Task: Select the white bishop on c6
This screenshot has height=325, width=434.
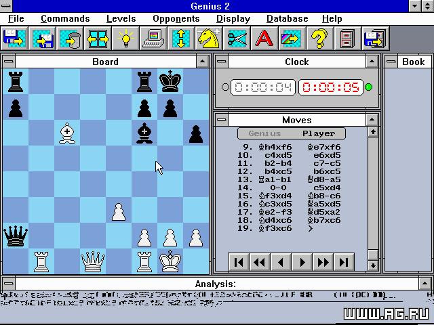Action: pyautogui.click(x=67, y=133)
